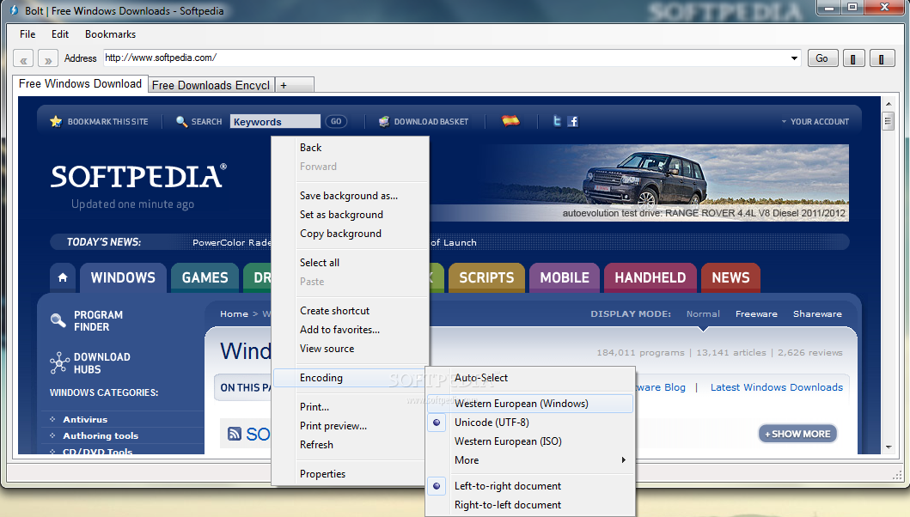The height and width of the screenshot is (517, 910).
Task: Open the Bookmarks menu
Action: point(110,34)
